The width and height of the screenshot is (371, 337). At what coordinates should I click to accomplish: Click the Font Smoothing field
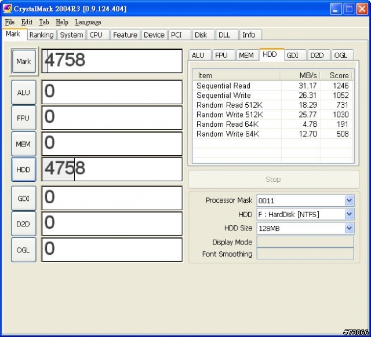pyautogui.click(x=305, y=254)
